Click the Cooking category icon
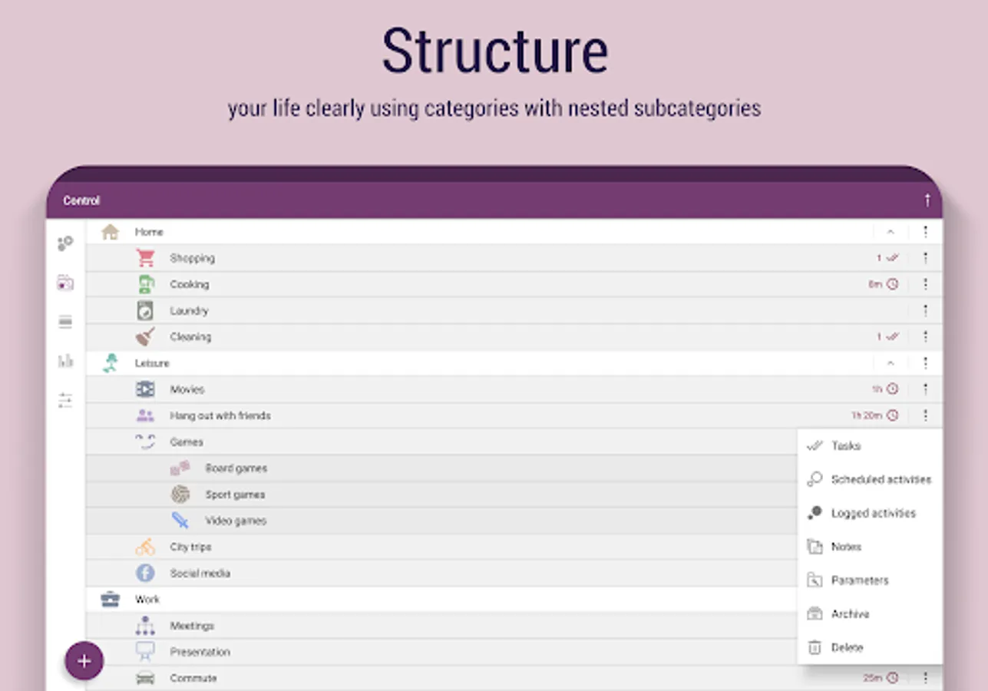This screenshot has height=691, width=988. (x=145, y=284)
